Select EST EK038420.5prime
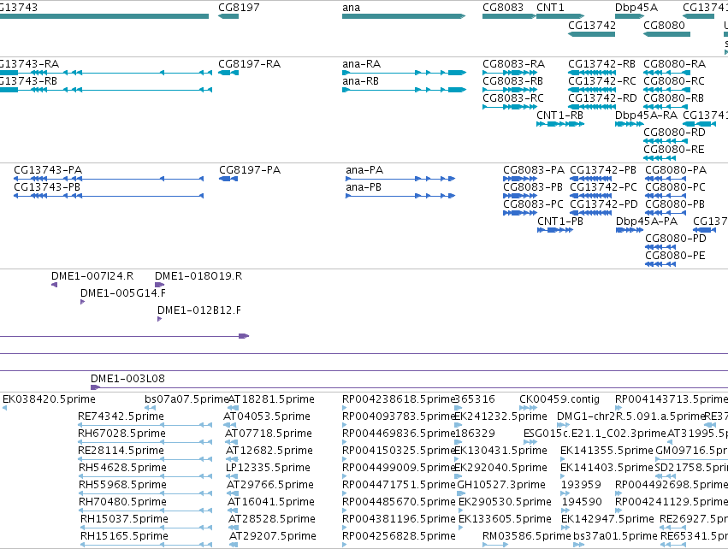This screenshot has height=549, width=728. pos(4,408)
